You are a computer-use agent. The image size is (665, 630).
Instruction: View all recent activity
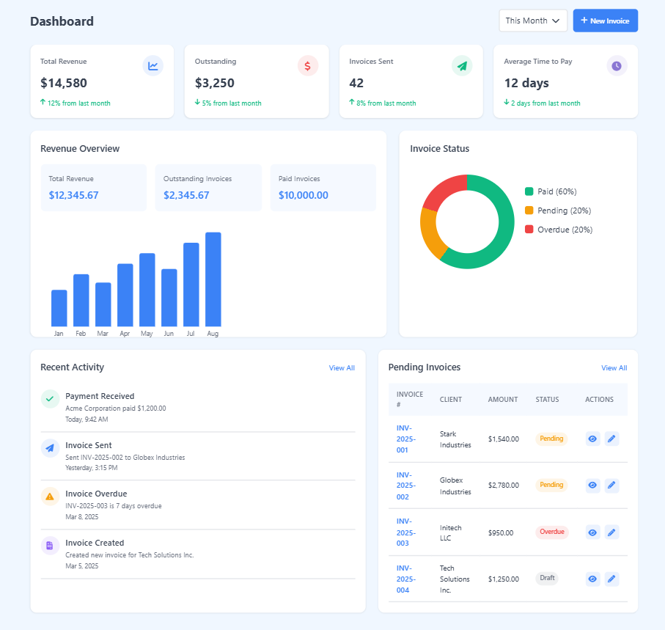[342, 367]
